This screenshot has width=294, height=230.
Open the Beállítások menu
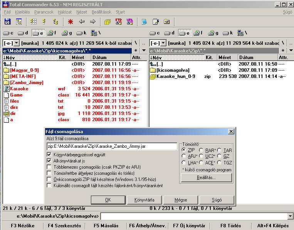click(x=101, y=12)
